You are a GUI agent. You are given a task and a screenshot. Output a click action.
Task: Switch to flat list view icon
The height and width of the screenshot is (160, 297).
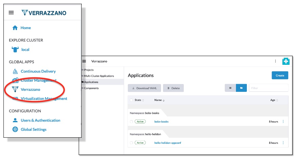(230, 88)
